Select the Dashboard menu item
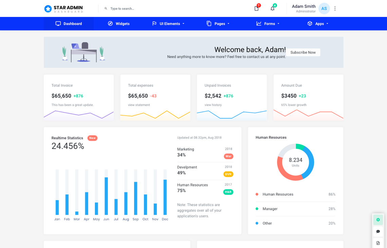 (x=69, y=24)
